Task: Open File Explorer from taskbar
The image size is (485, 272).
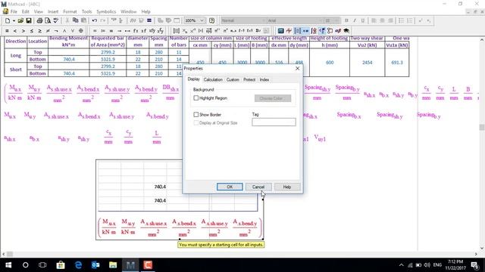Action: pyautogui.click(x=113, y=265)
